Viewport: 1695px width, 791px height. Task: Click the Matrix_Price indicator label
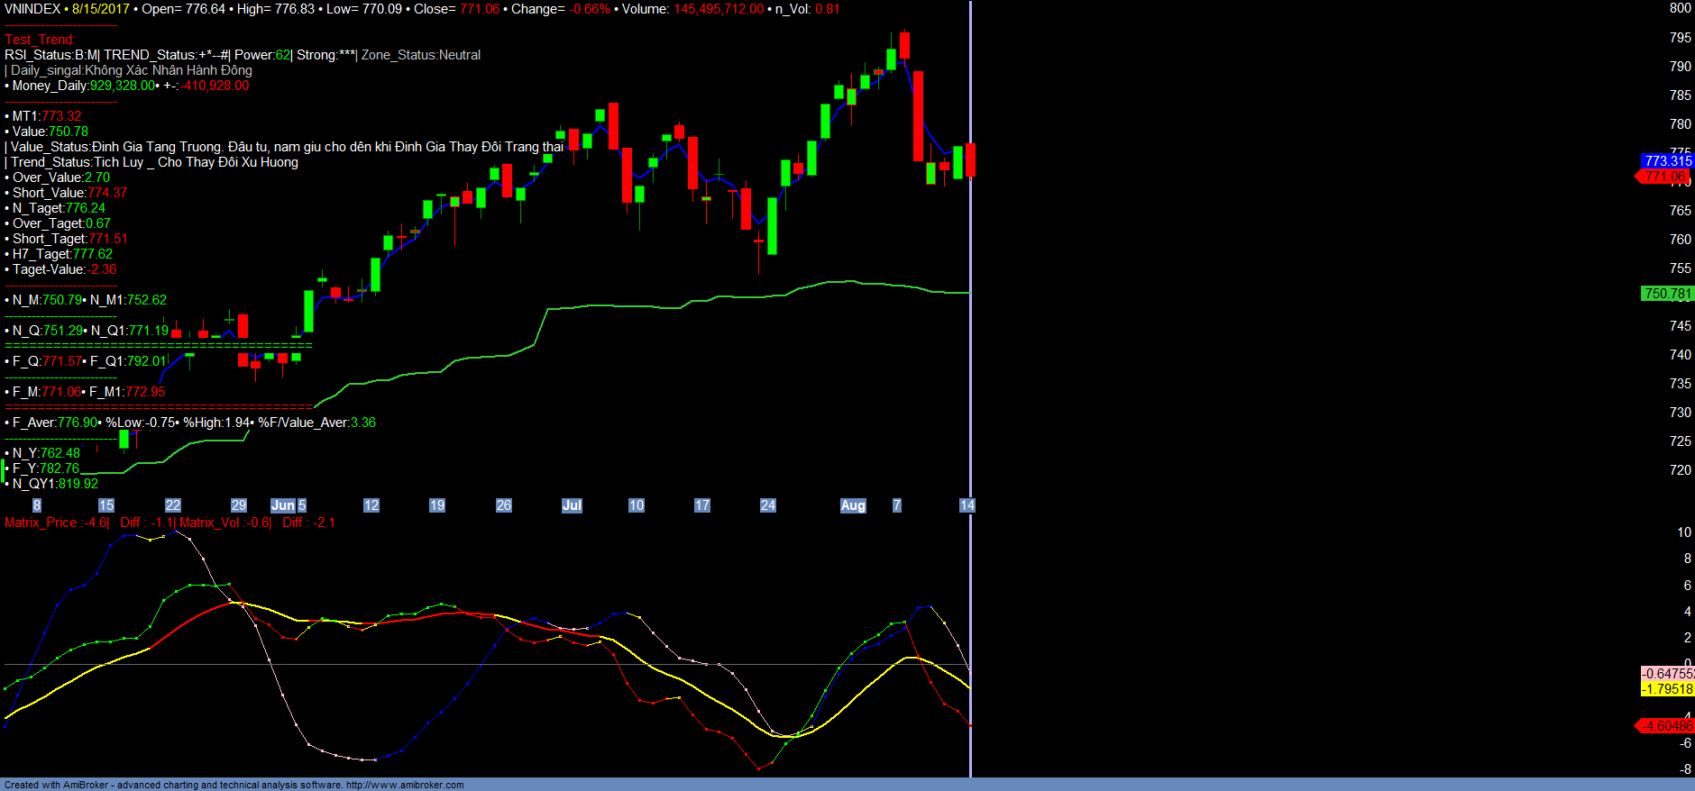[x=56, y=523]
